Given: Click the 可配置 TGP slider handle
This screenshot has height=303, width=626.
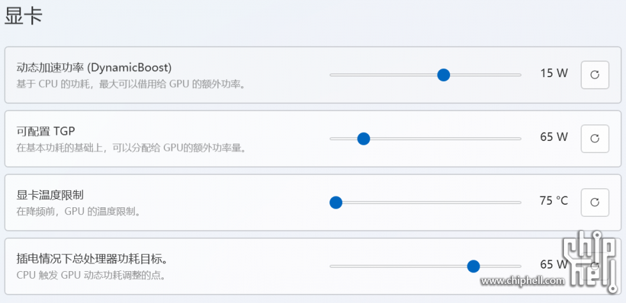Looking at the screenshot, I should (363, 138).
